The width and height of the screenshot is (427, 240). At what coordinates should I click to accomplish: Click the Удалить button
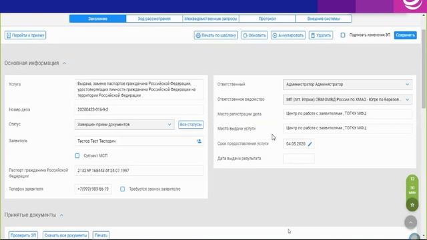(321, 35)
